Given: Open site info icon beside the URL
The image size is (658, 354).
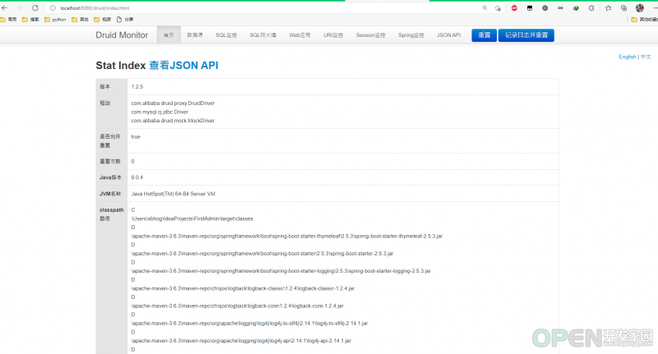Looking at the screenshot, I should coord(53,8).
